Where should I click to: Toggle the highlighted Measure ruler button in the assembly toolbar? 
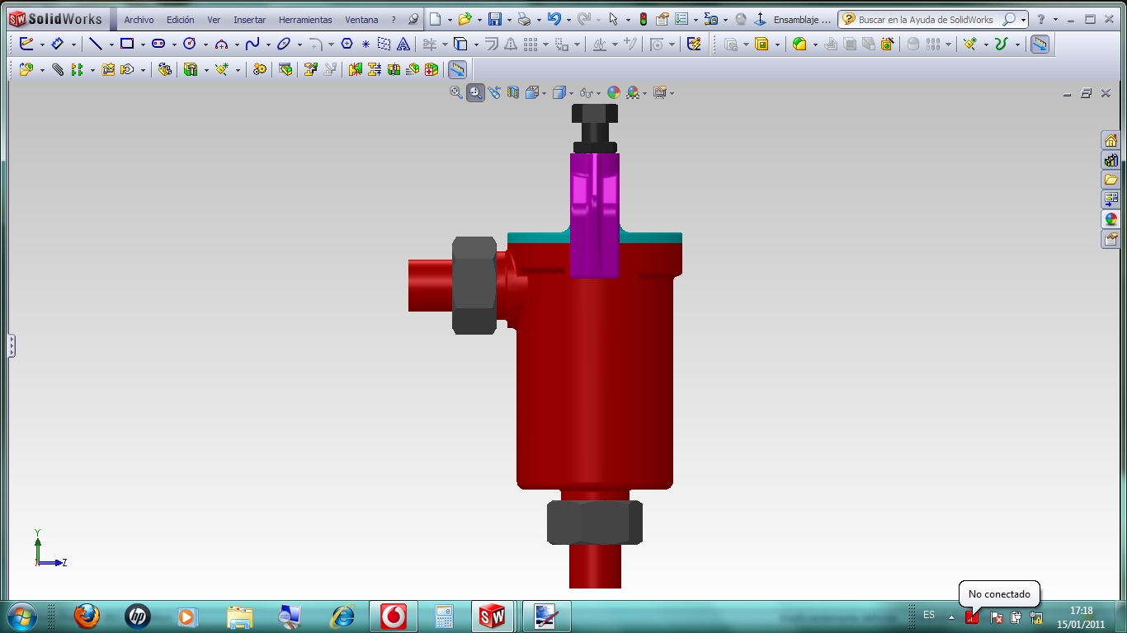[457, 70]
